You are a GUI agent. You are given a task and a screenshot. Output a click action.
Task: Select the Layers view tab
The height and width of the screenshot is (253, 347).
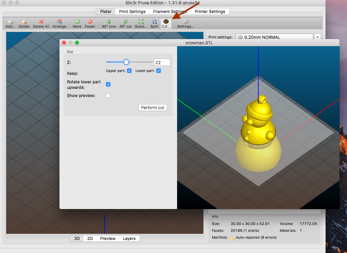pyautogui.click(x=129, y=238)
